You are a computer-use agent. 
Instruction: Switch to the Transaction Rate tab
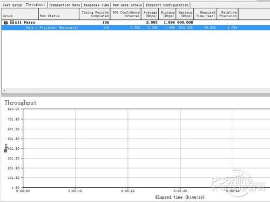[x=65, y=5]
